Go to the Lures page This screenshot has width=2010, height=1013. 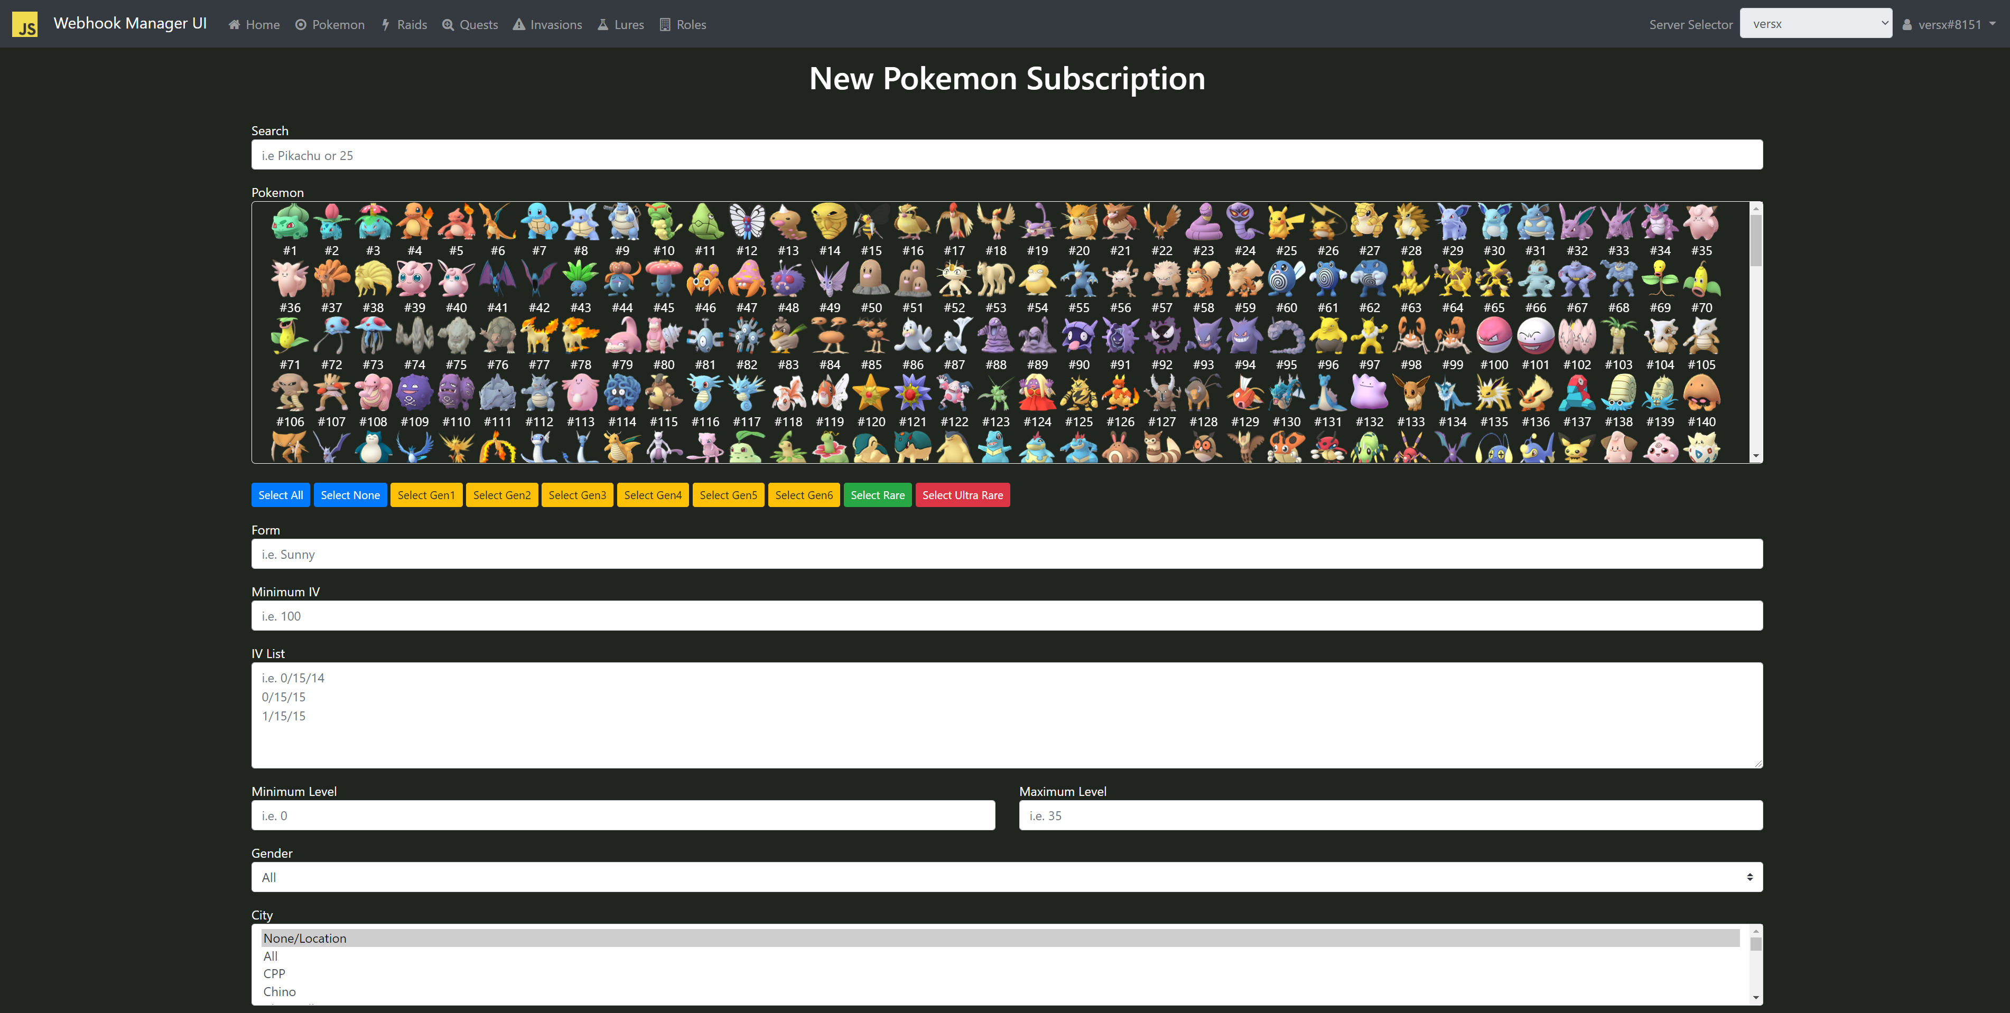click(x=620, y=24)
